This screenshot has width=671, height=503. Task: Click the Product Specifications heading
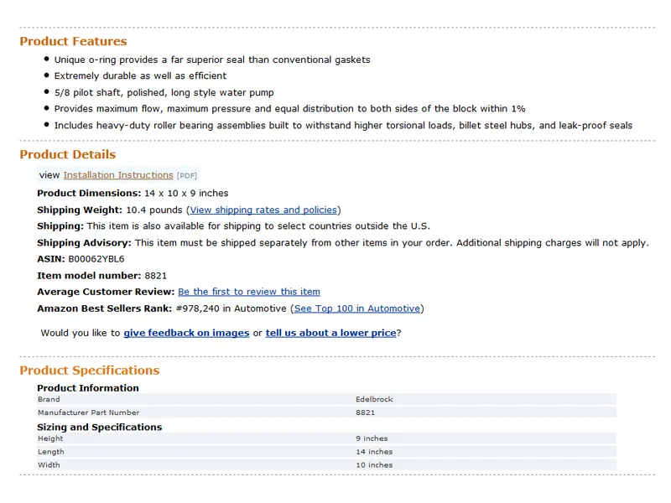[x=89, y=371]
